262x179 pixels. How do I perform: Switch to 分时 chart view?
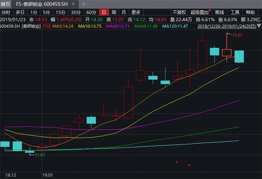click(x=6, y=12)
